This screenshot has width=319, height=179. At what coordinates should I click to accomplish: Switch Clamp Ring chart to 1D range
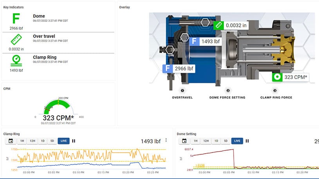coord(42,141)
